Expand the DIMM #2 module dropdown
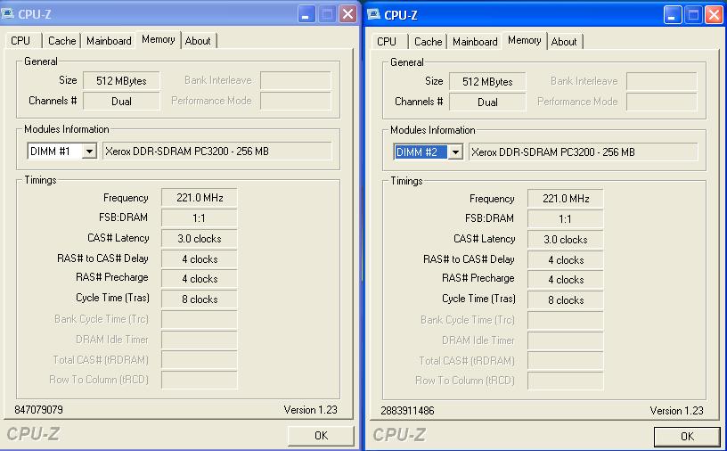 tap(455, 152)
